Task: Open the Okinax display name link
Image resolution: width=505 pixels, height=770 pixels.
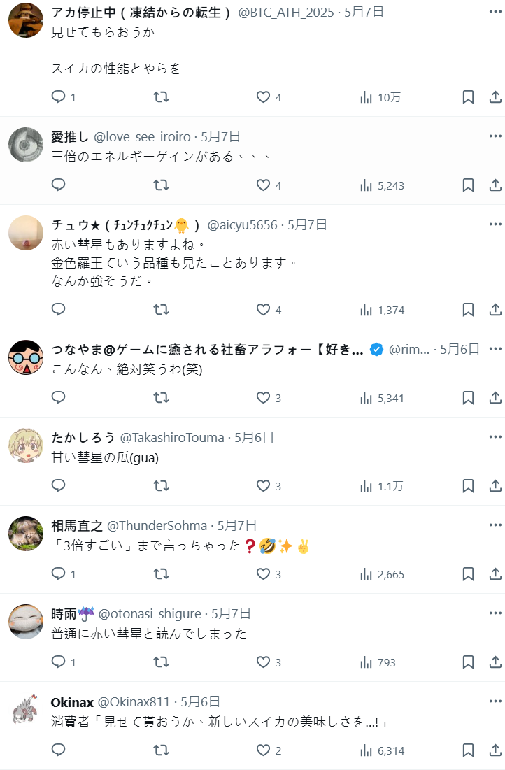Action: pyautogui.click(x=72, y=702)
